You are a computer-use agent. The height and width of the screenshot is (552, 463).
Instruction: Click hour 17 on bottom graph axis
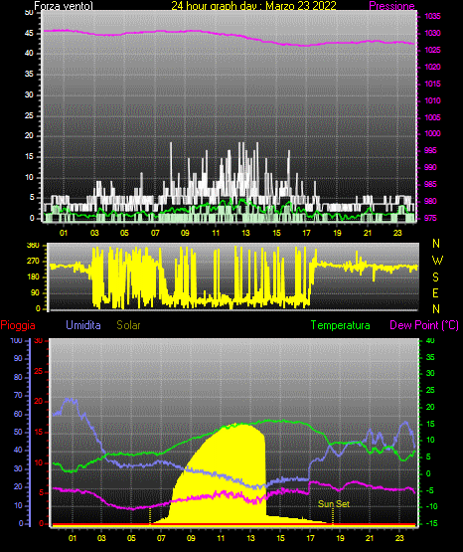[310, 538]
